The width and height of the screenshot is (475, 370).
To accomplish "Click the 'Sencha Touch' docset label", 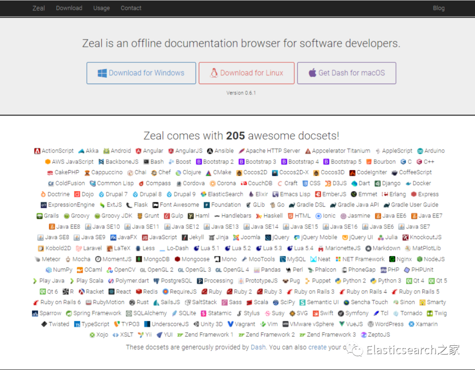I will pyautogui.click(x=369, y=302).
